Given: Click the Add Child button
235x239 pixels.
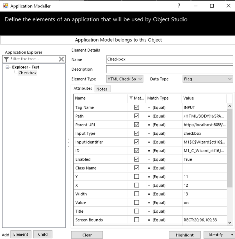Looking at the screenshot, I should click(43, 235).
